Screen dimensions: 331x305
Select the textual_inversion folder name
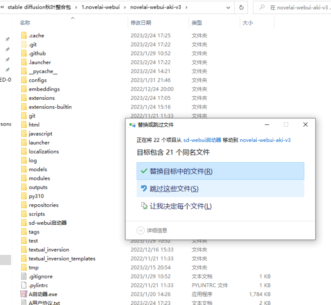[x=49, y=249]
